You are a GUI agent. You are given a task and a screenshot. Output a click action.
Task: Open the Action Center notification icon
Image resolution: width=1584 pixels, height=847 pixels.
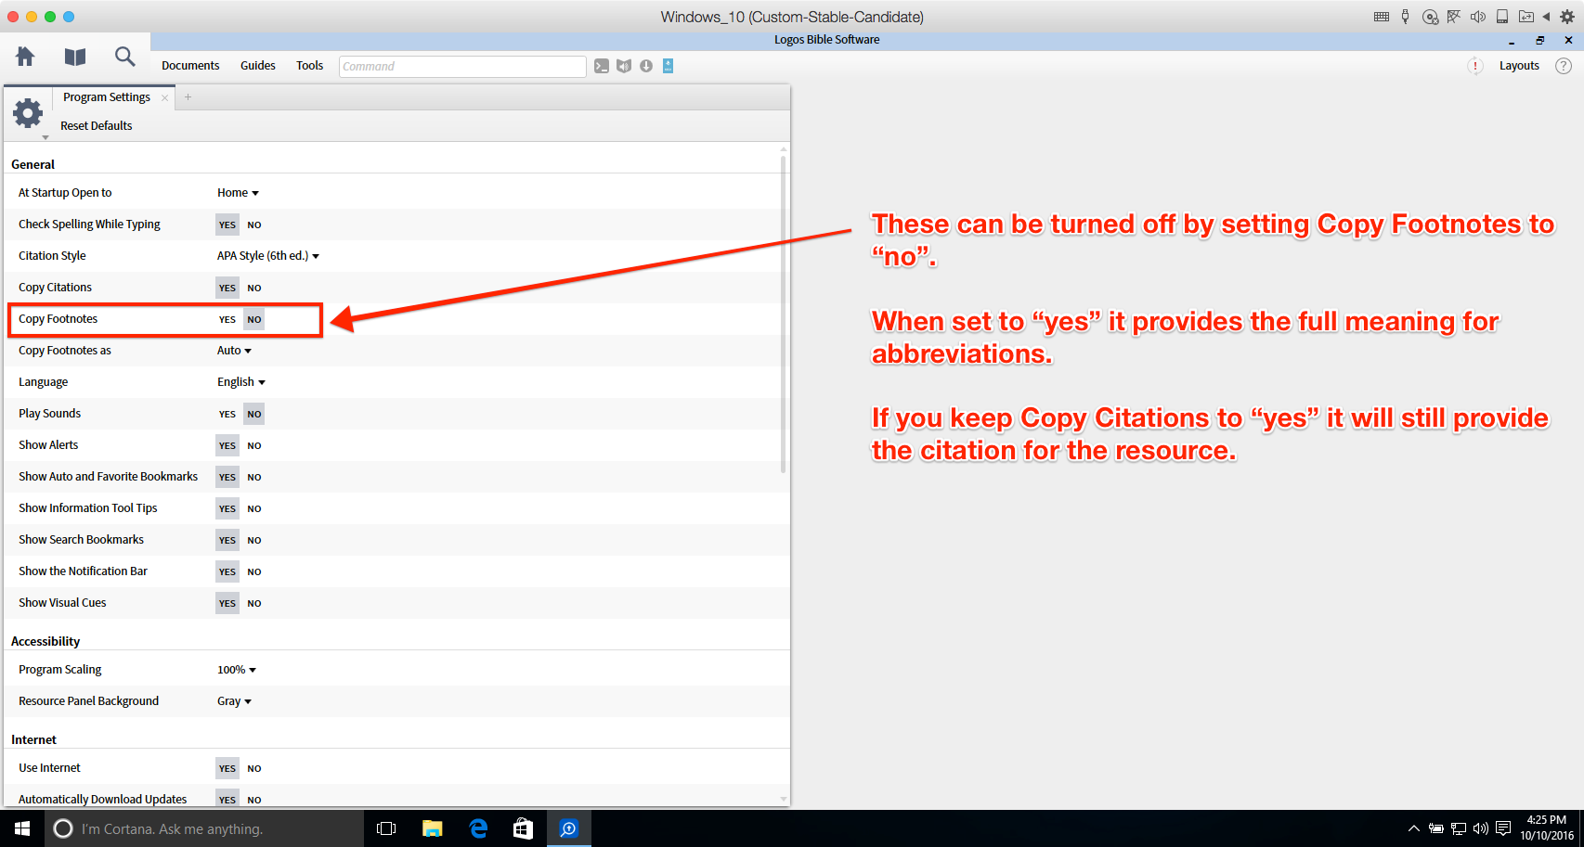pos(1503,828)
